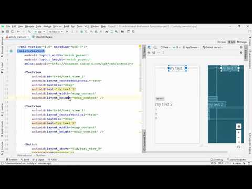Click the CRLF line separator indicator
This screenshot has width=252, height=189.
[220, 163]
